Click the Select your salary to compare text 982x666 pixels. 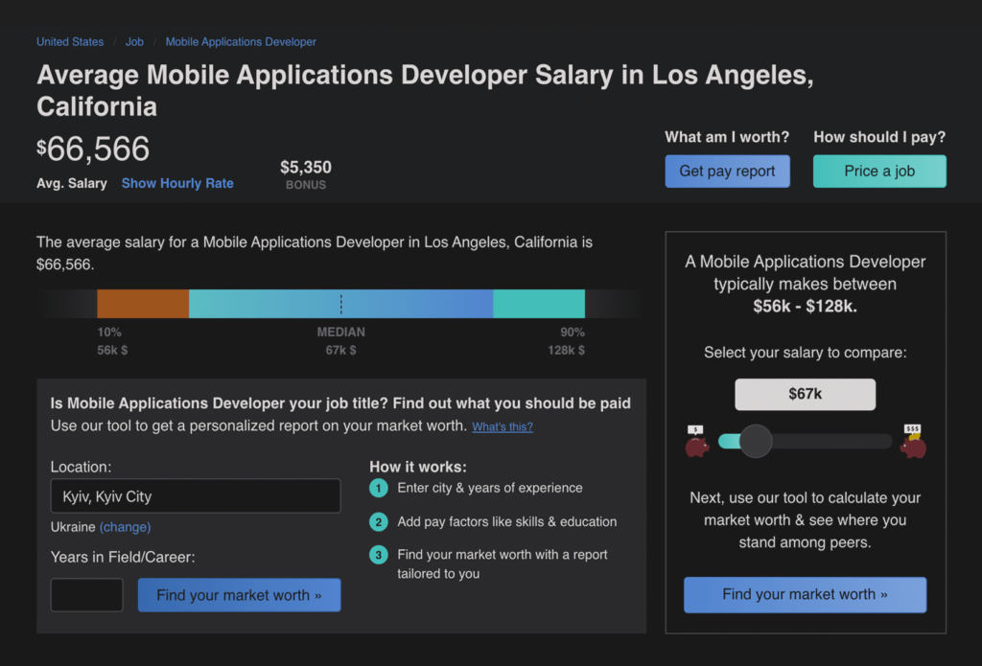[x=805, y=353]
